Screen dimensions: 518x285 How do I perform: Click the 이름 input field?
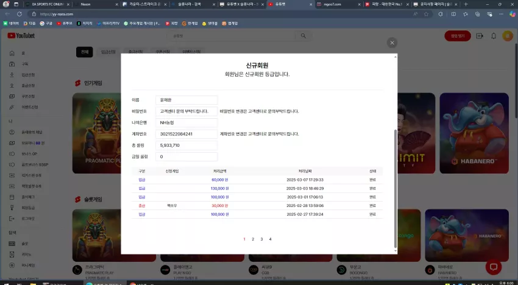coord(186,100)
